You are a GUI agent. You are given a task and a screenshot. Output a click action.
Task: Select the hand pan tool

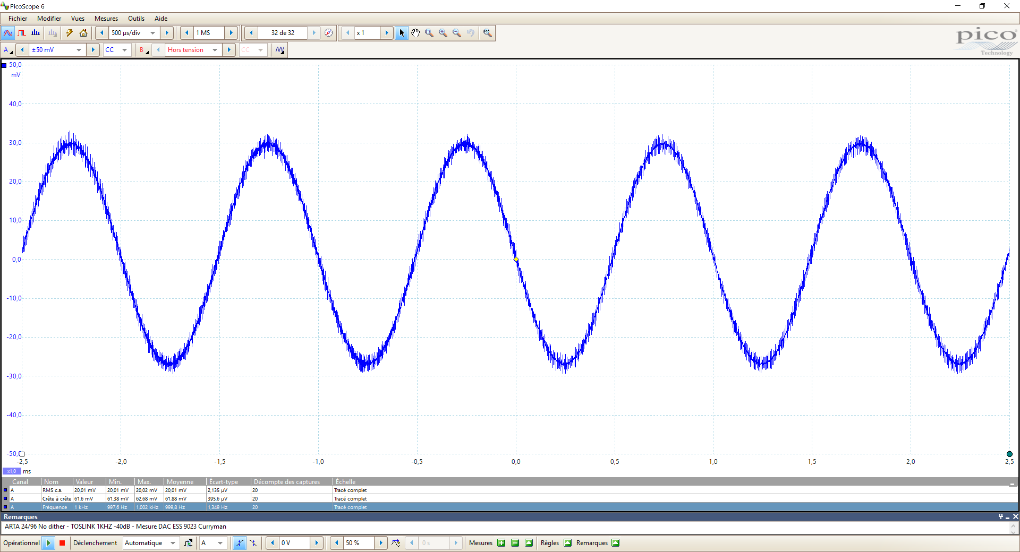[x=415, y=33]
